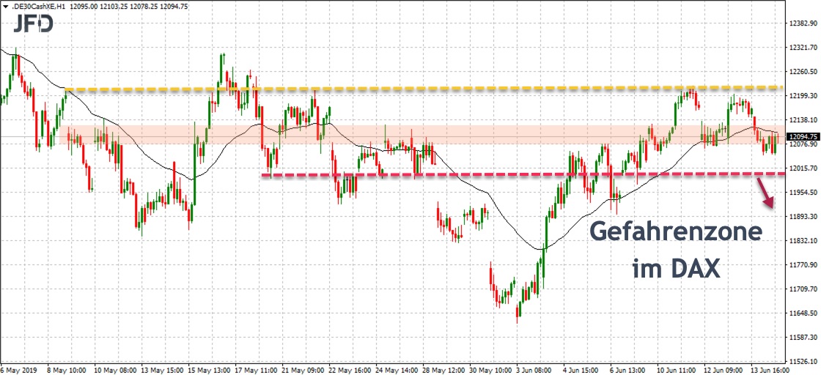Screen dimensions: 821x375
Task: Click the 3 Jun 08:00 time label
Action: pos(536,369)
